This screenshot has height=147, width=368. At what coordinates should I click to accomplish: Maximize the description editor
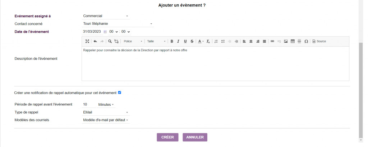[87, 41]
